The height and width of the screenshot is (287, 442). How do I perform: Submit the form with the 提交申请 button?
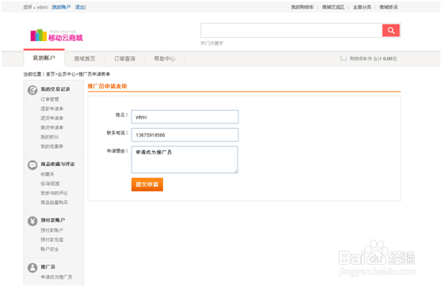click(147, 184)
